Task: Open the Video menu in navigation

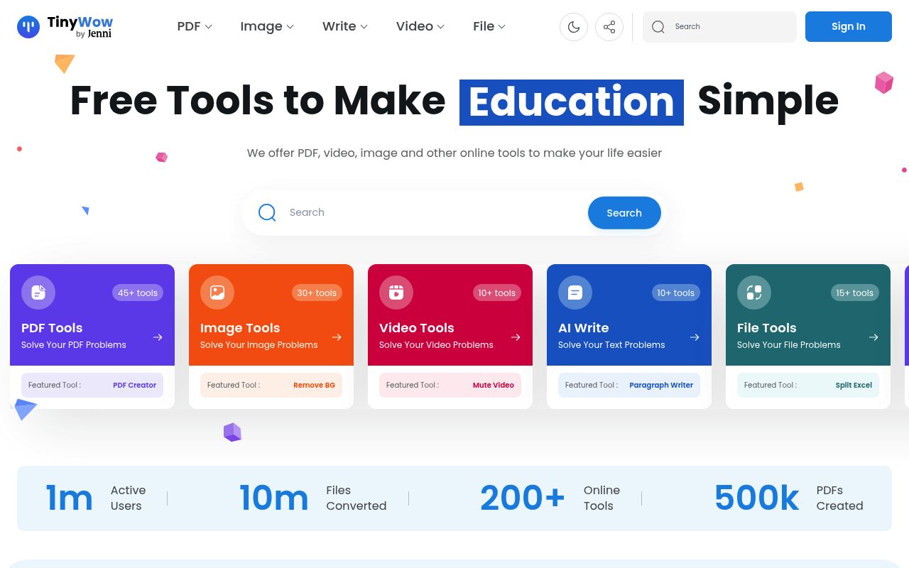Action: click(x=420, y=26)
